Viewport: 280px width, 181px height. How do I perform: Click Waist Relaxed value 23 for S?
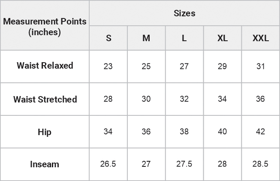pyautogui.click(x=108, y=66)
